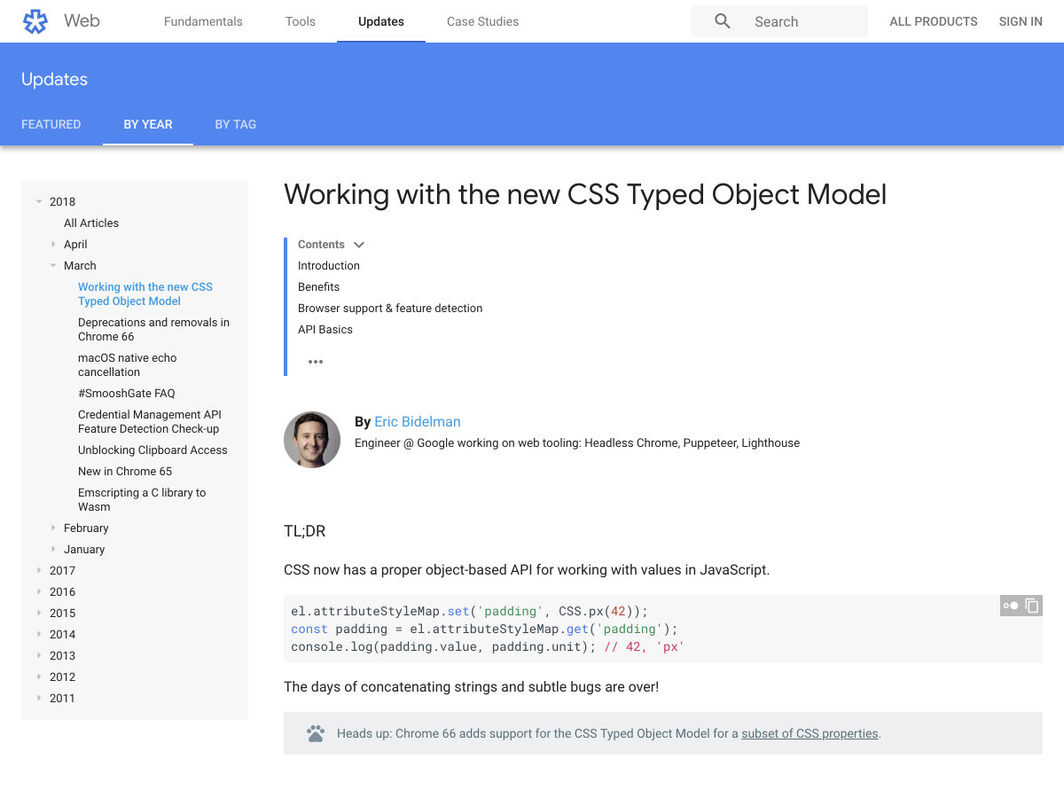The width and height of the screenshot is (1064, 798).
Task: Expand the 2015 archive arrow
Action: pyautogui.click(x=39, y=613)
